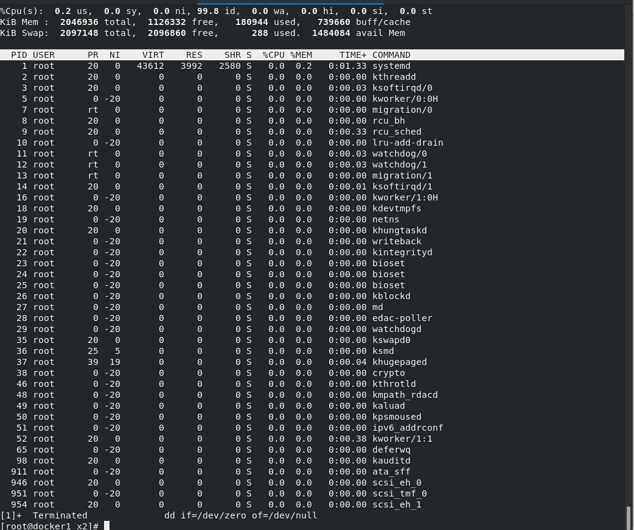Select the kdevtmpfs process name

coord(397,208)
